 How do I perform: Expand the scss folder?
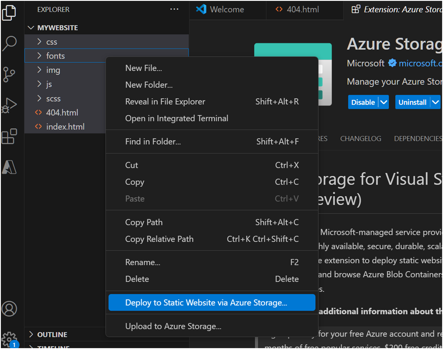coord(65,99)
